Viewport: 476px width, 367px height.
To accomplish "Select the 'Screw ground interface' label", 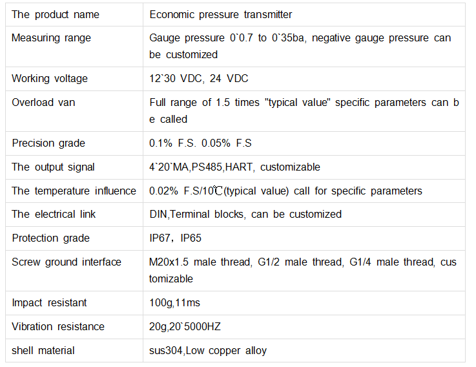I will point(67,262).
